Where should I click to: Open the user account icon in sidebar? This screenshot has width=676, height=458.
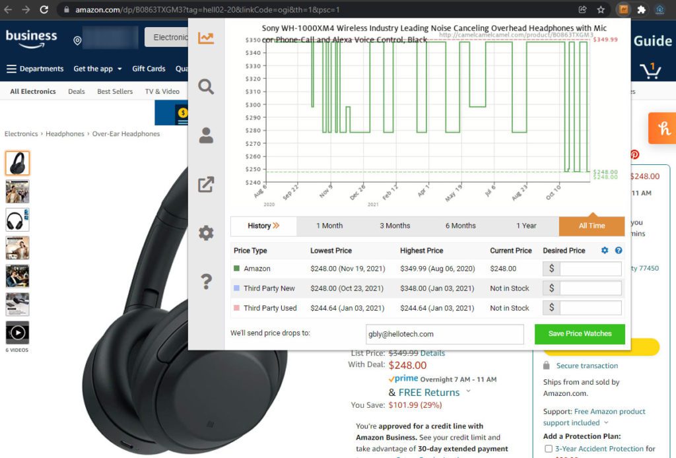point(206,135)
